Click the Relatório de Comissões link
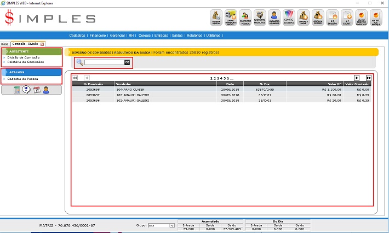Screen dimensions: 389x233 tap(25, 62)
